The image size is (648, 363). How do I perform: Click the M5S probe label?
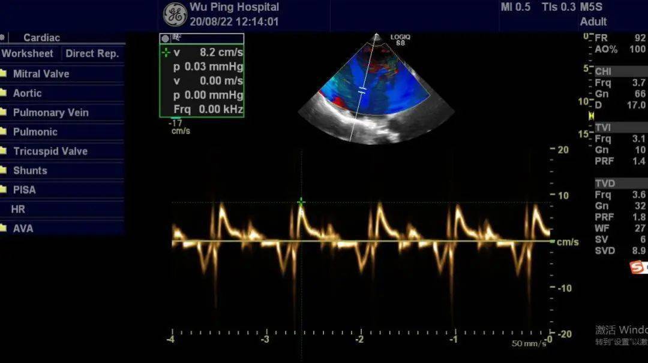coord(591,7)
